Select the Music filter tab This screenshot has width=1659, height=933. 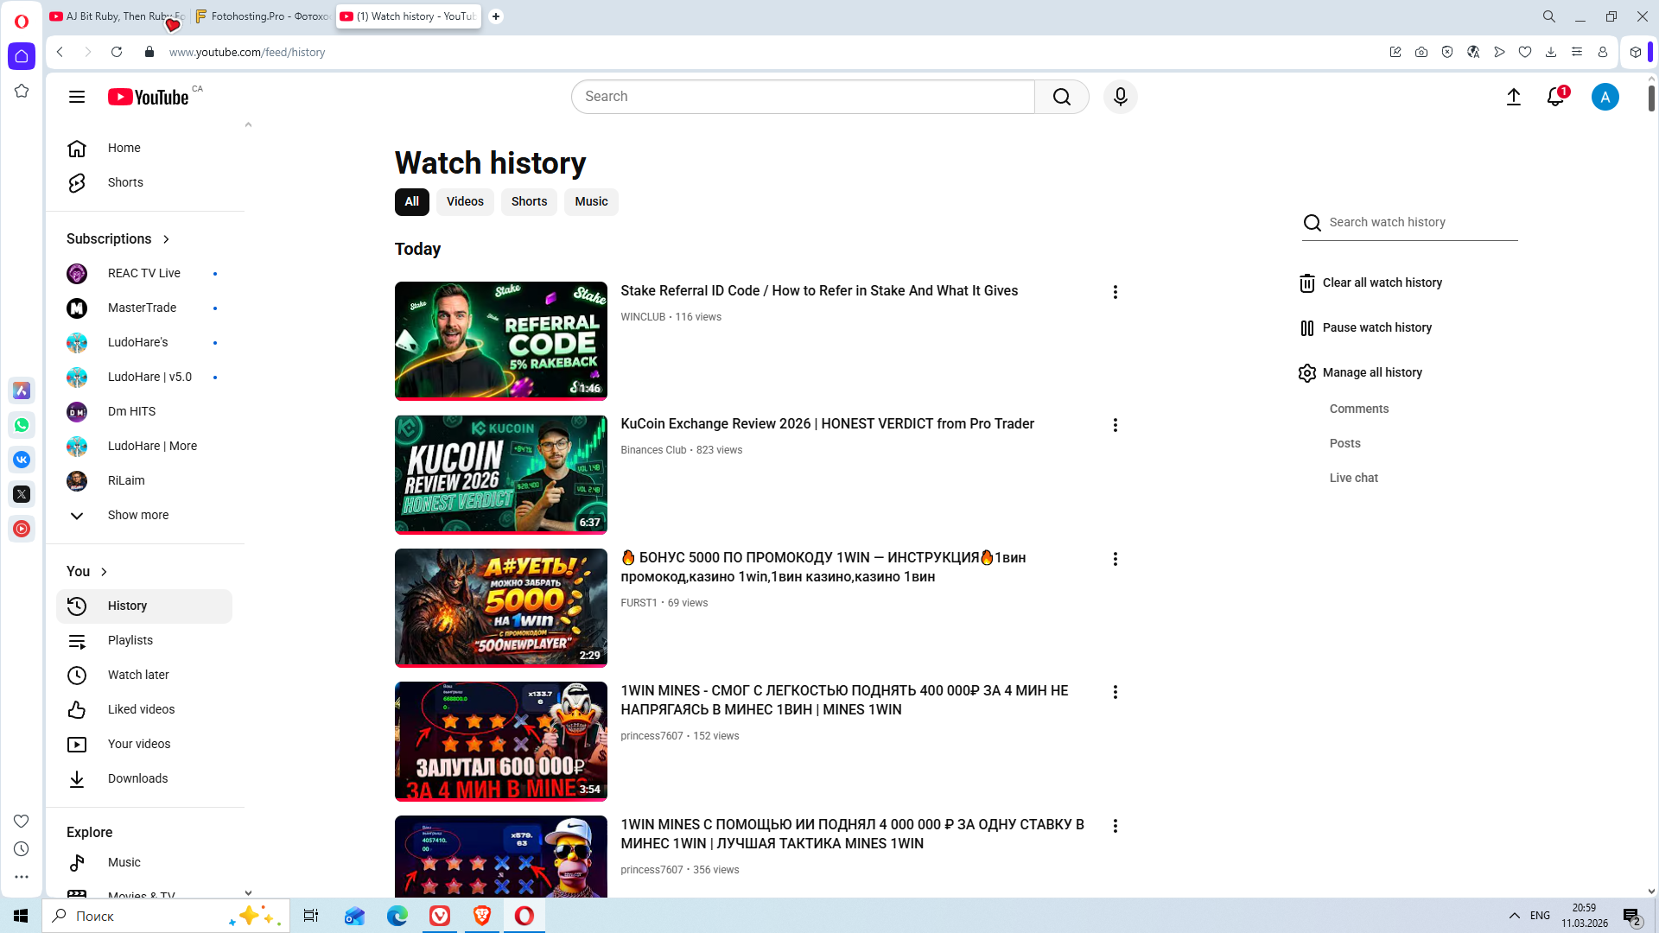[591, 201]
